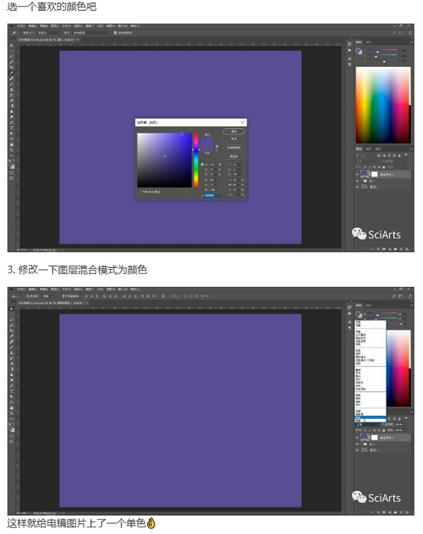423x534 pixels.
Task: Enable the 只有 Web 颜色 checkbox
Action: (139, 192)
